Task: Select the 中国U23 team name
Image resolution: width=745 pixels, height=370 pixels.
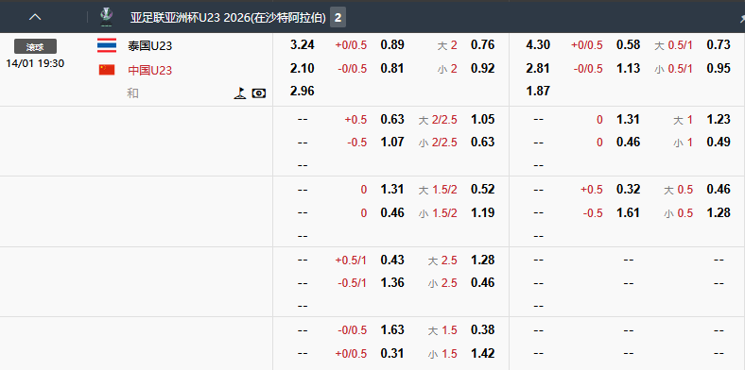Action: tap(149, 71)
